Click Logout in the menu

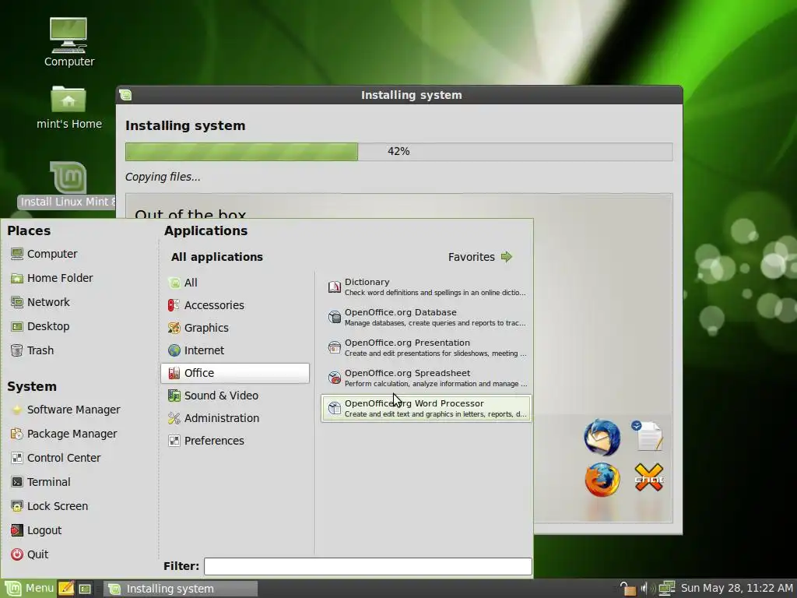[36, 529]
